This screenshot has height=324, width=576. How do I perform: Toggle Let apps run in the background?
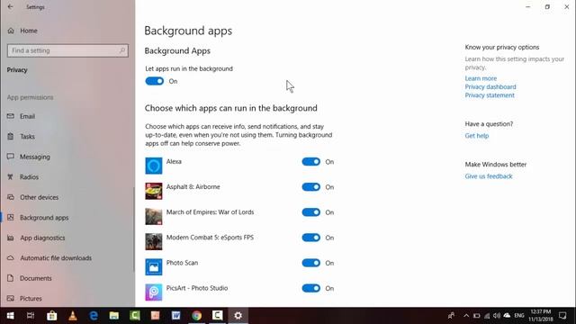[x=154, y=81]
